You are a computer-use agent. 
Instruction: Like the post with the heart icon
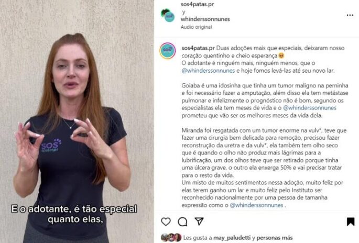click(x=166, y=222)
